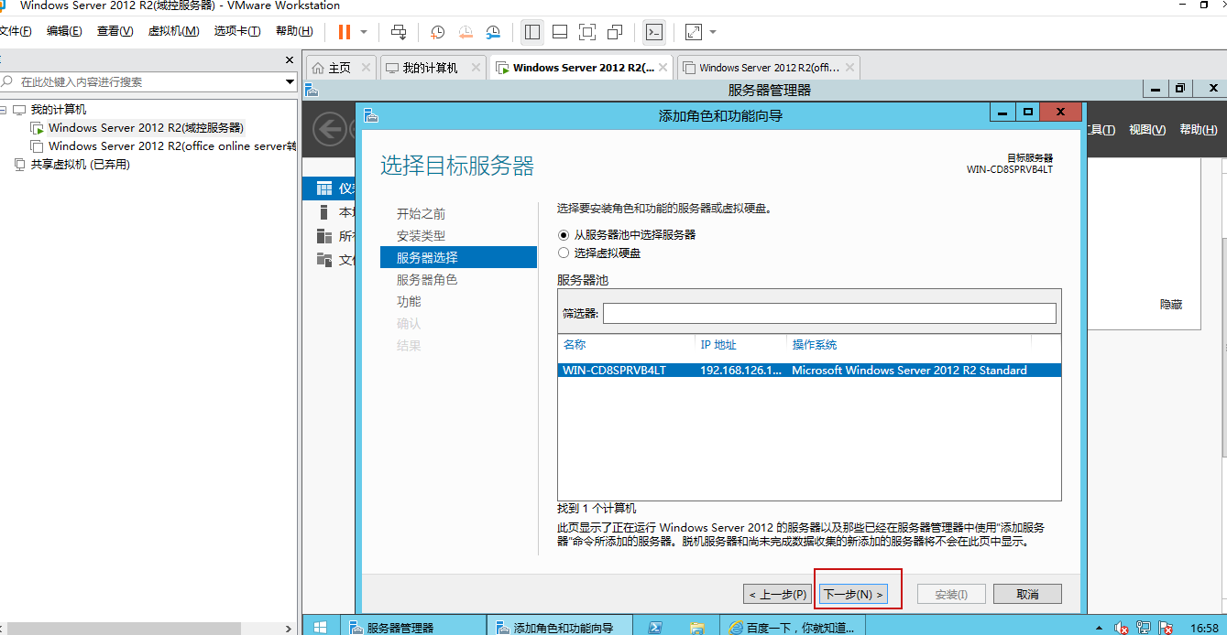Go to the 安装类型 wizard step
Viewport: 1227px width, 635px height.
click(x=422, y=236)
